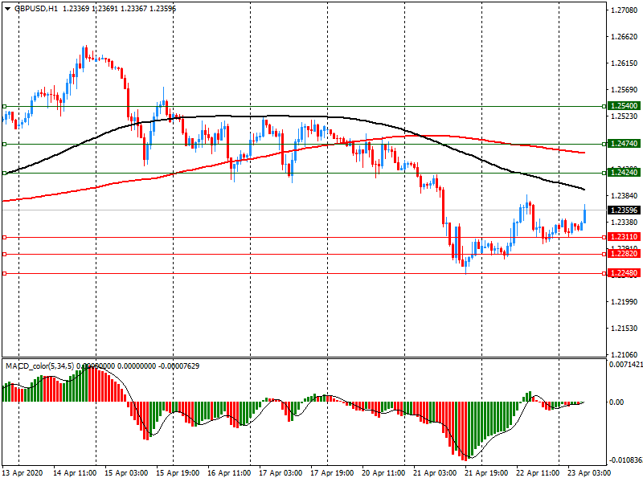This screenshot has width=643, height=482.
Task: Click the 21 Apr 19:00 time axis label
Action: click(486, 473)
